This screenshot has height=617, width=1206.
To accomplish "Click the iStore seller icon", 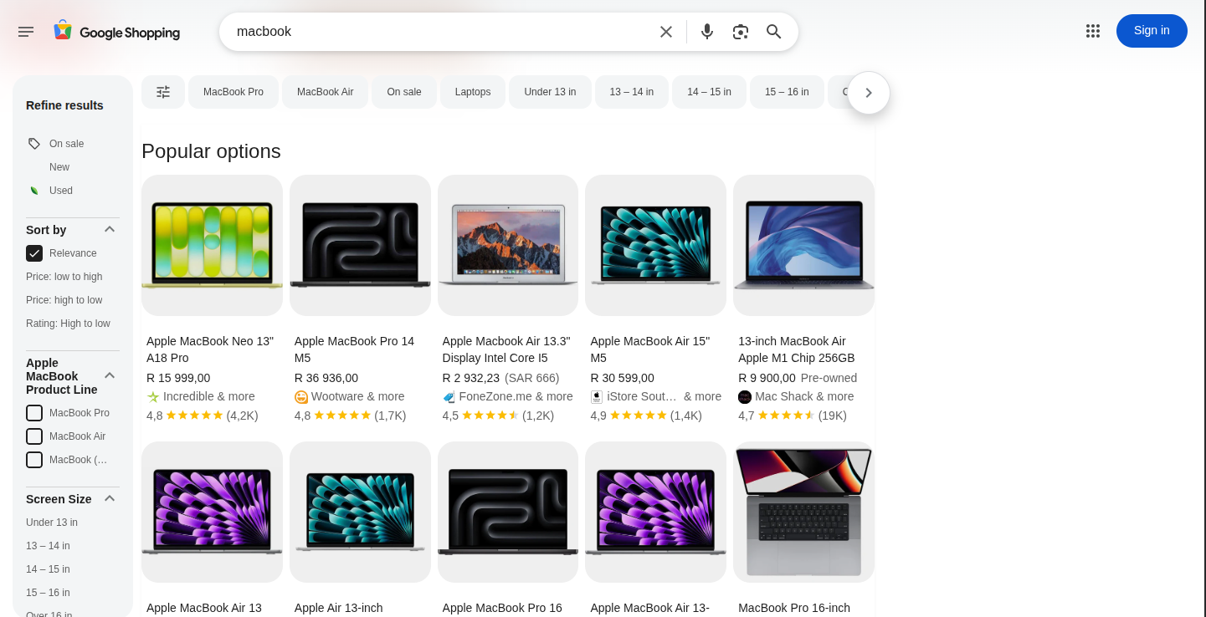I will 597,397.
